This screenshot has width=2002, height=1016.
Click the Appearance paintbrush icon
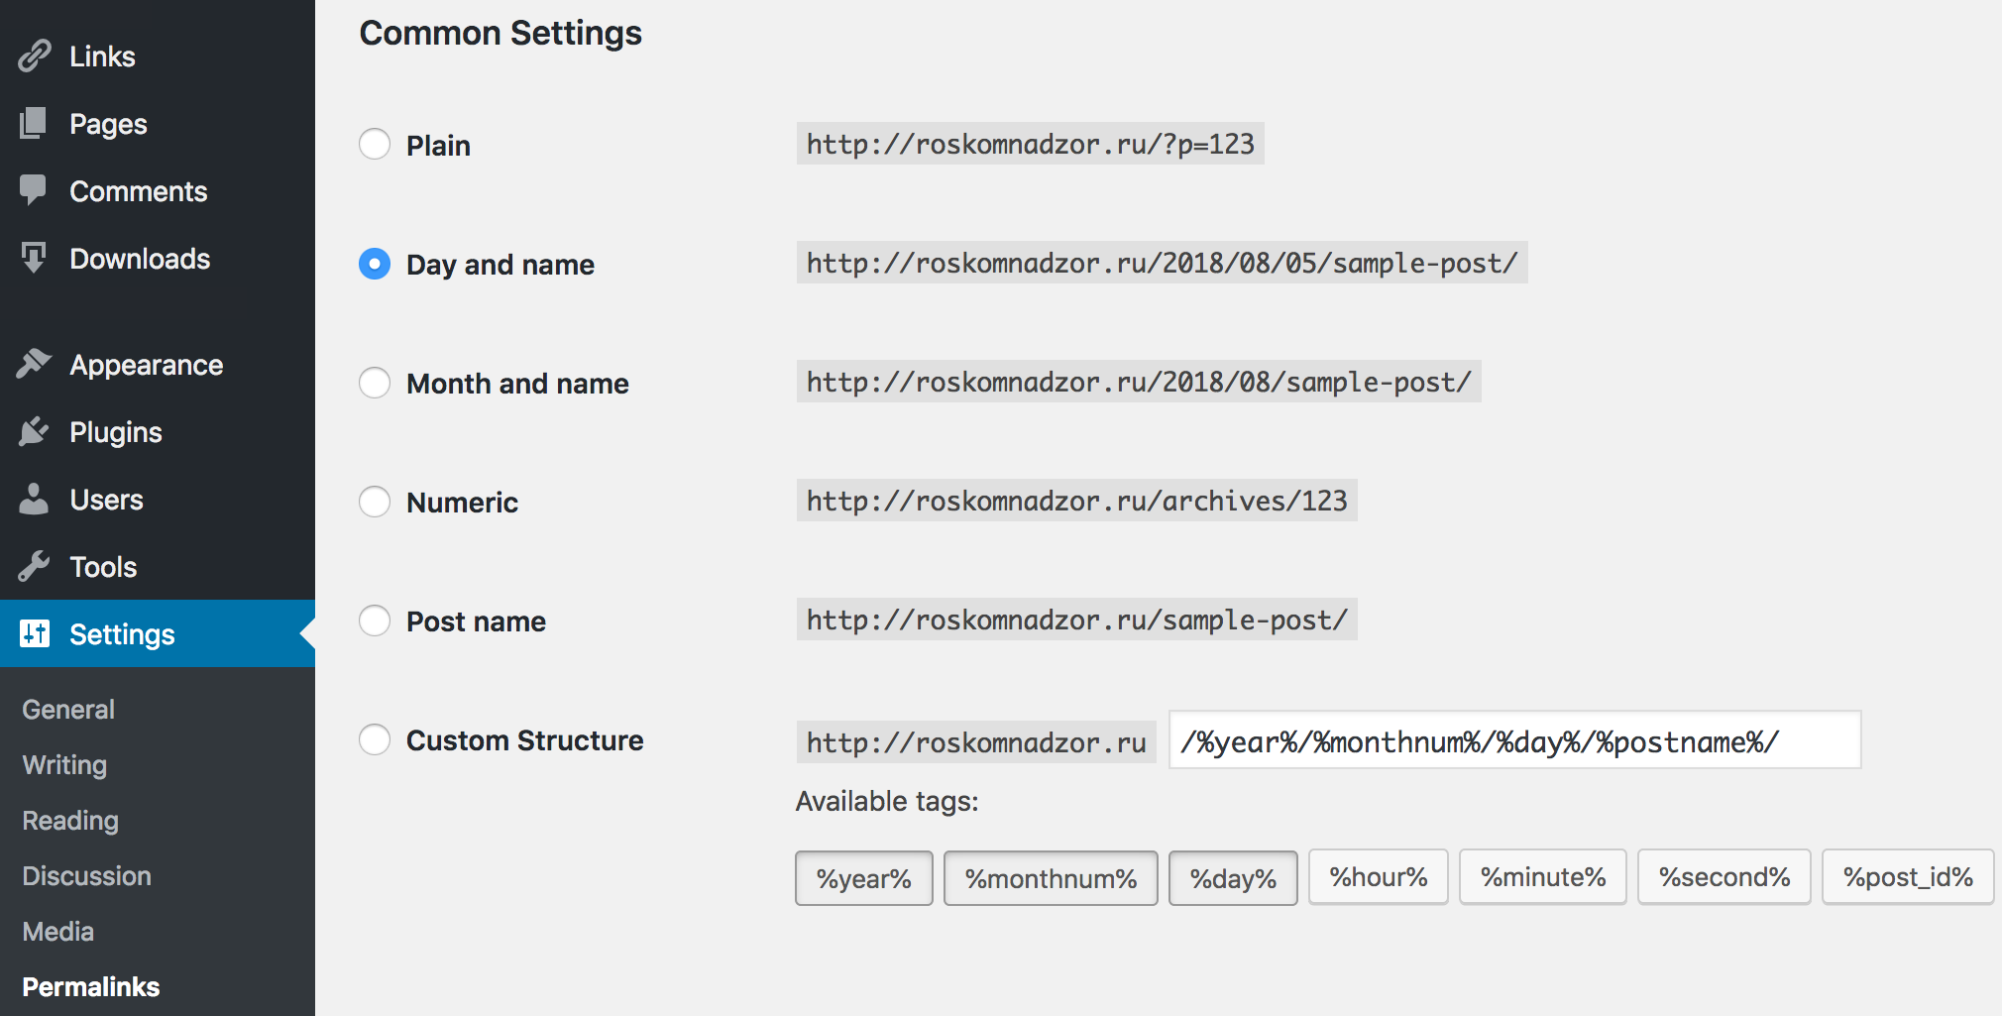(x=34, y=364)
